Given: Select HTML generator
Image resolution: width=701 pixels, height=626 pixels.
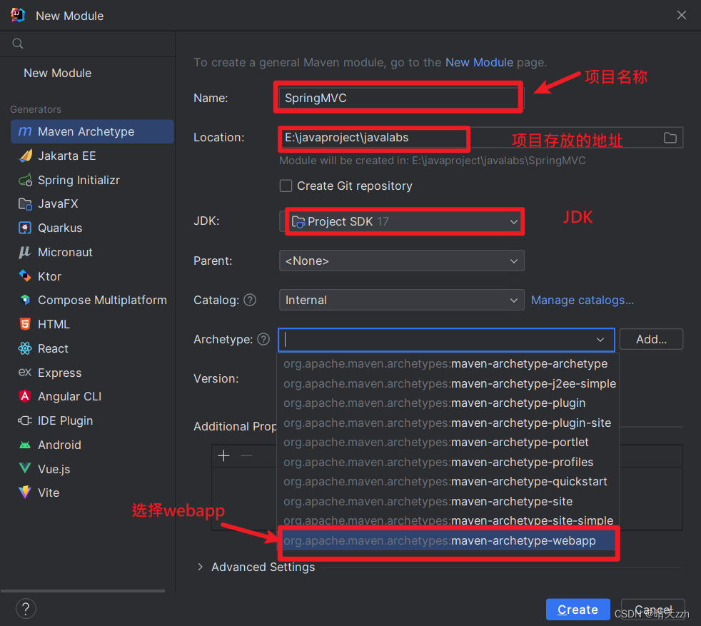Looking at the screenshot, I should pyautogui.click(x=92, y=324).
